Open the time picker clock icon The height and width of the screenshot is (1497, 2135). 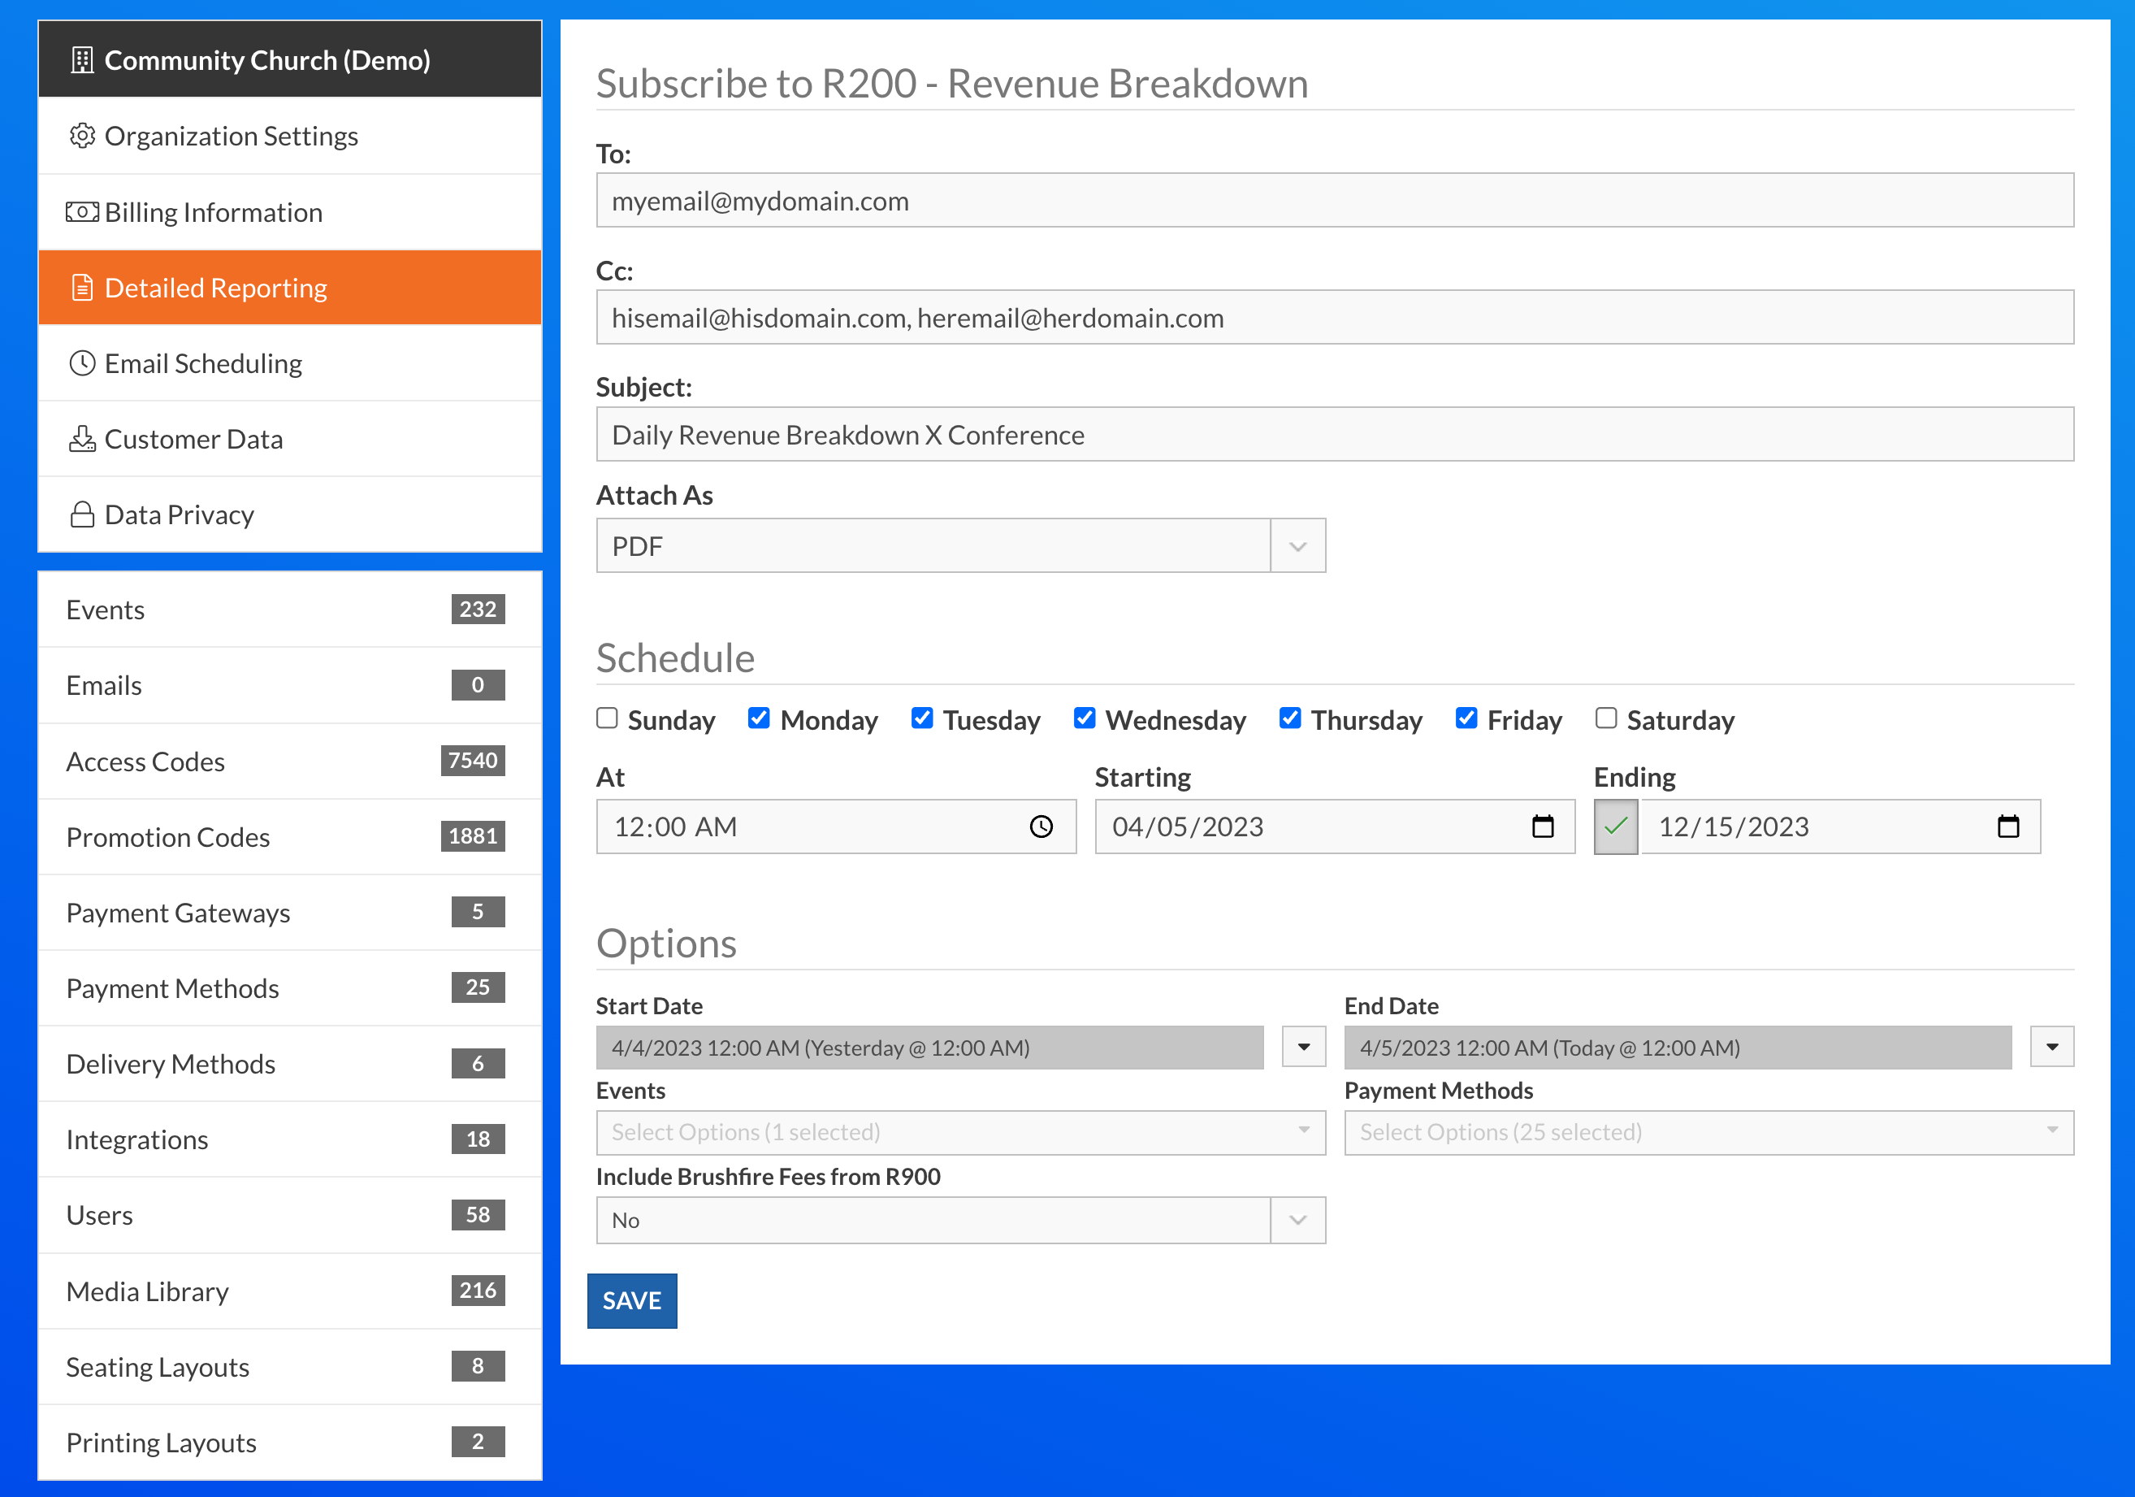pyautogui.click(x=1041, y=827)
